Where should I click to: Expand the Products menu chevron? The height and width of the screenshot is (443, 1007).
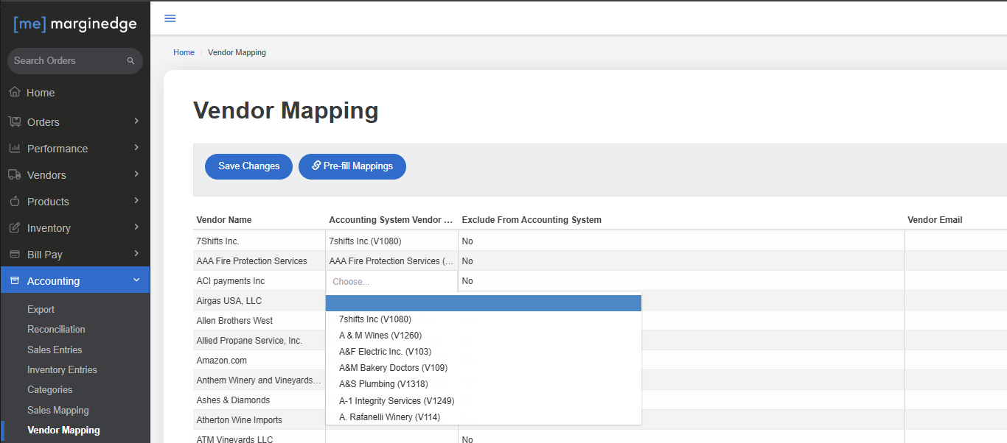(136, 201)
